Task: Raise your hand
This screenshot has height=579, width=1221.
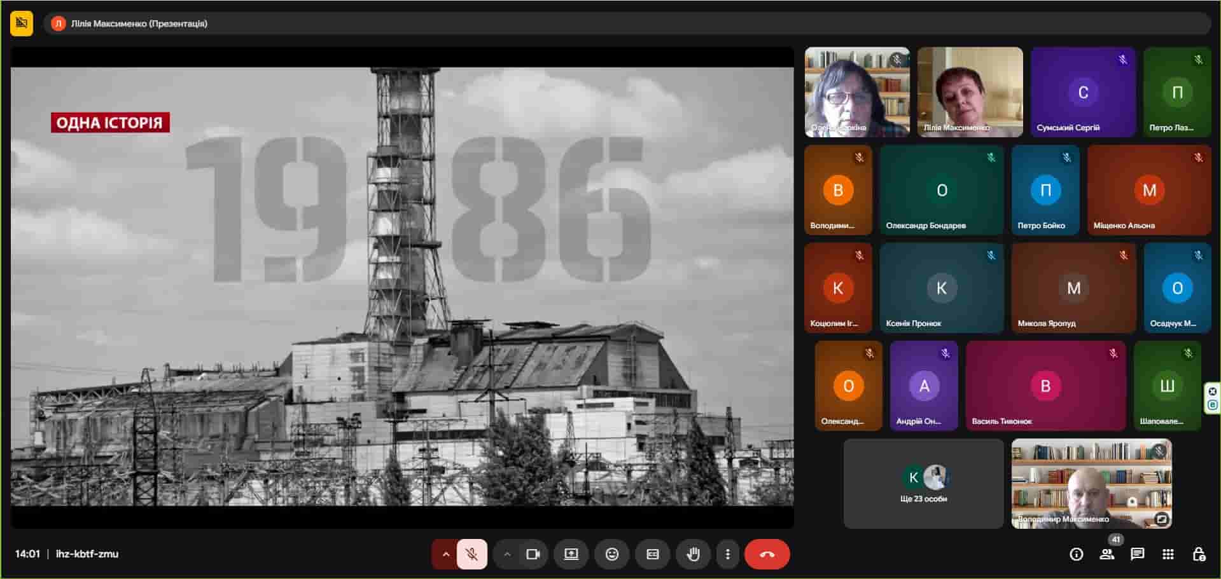Action: 693,554
